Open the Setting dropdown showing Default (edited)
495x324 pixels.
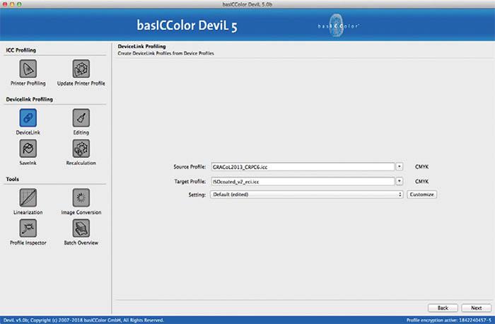(307, 195)
